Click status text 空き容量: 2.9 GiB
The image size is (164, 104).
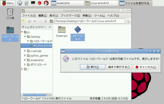tap(109, 98)
